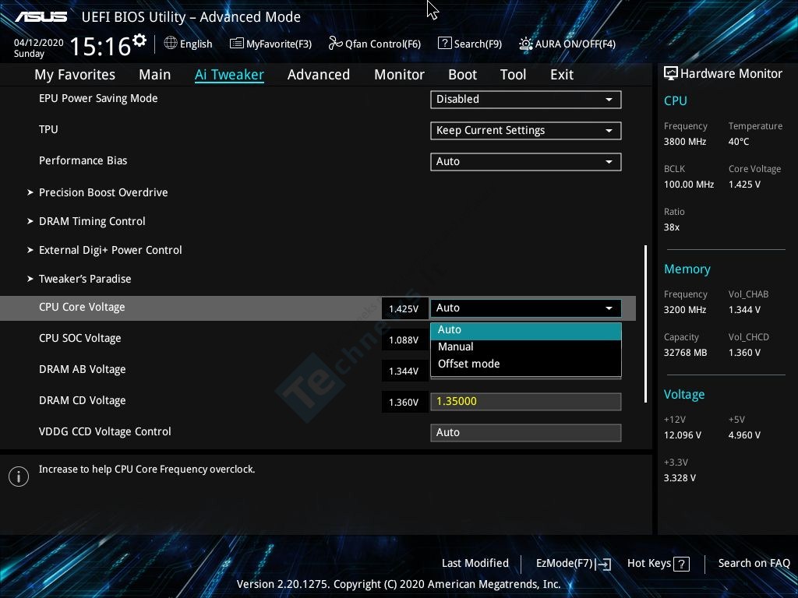Open the Boot tab
The width and height of the screenshot is (798, 598).
point(462,75)
